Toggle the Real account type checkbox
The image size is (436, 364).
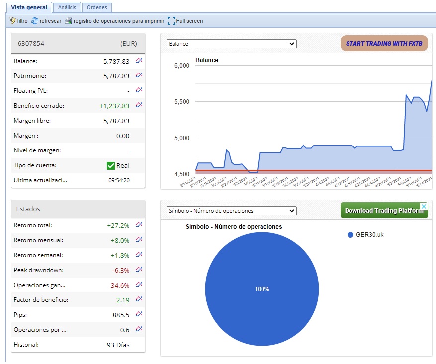pos(111,165)
